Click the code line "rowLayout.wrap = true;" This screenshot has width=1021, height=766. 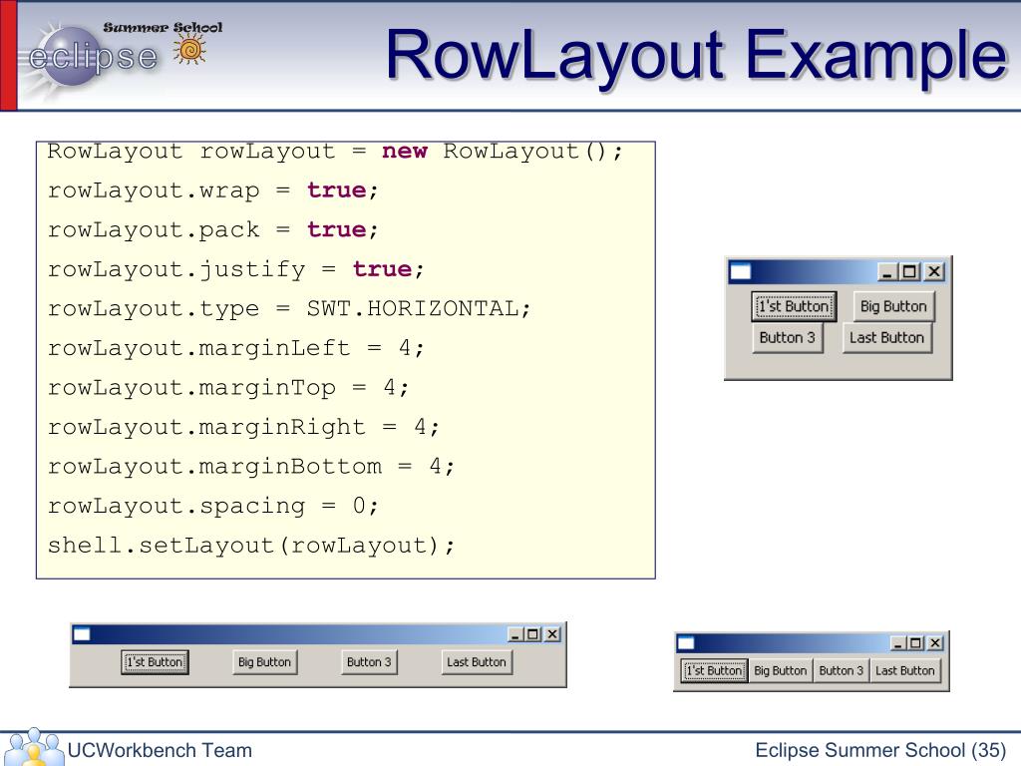213,191
